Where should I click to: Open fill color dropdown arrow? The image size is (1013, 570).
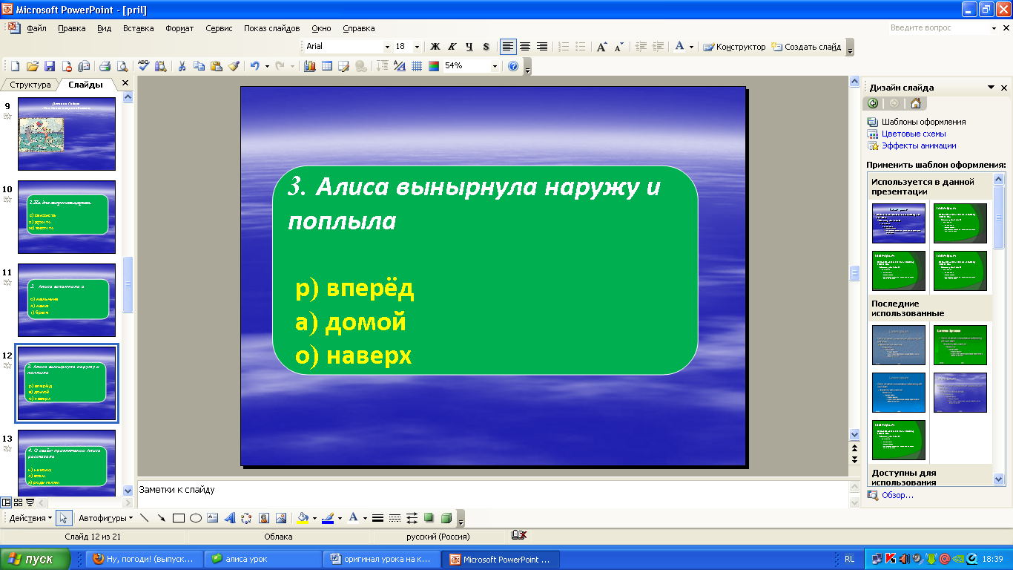[314, 518]
